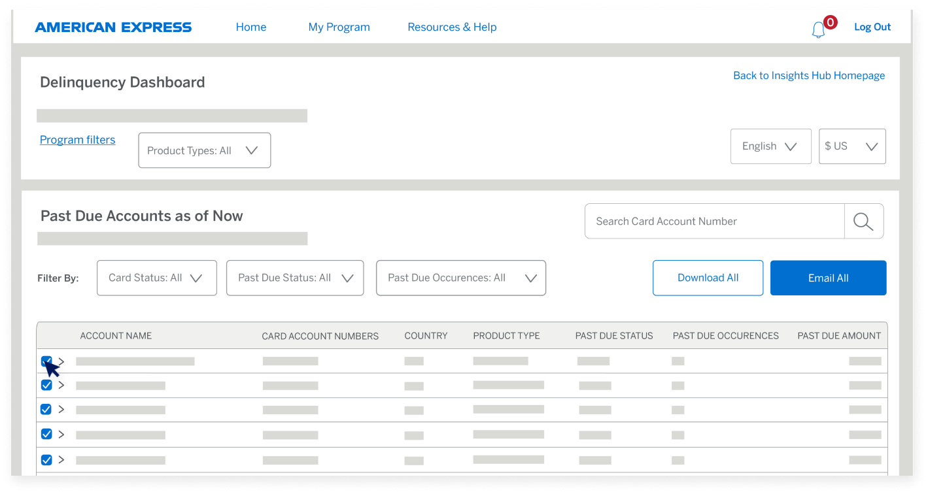Open the Resources & Help menu
The width and height of the screenshot is (928, 494).
(452, 27)
